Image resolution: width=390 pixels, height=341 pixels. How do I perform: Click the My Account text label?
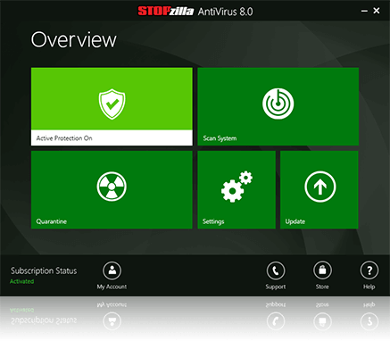click(112, 287)
